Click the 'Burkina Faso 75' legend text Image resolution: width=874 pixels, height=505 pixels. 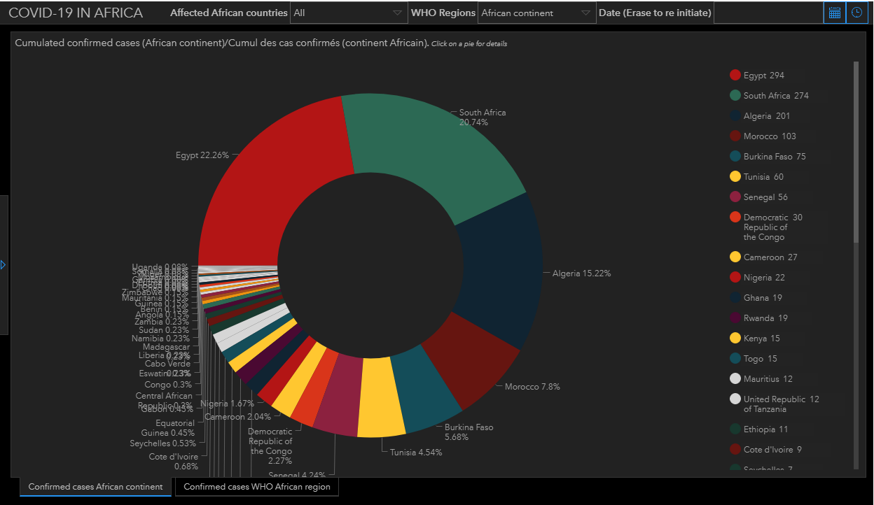pyautogui.click(x=775, y=157)
